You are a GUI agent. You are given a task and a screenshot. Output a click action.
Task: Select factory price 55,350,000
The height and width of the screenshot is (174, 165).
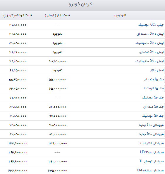pos(18,79)
